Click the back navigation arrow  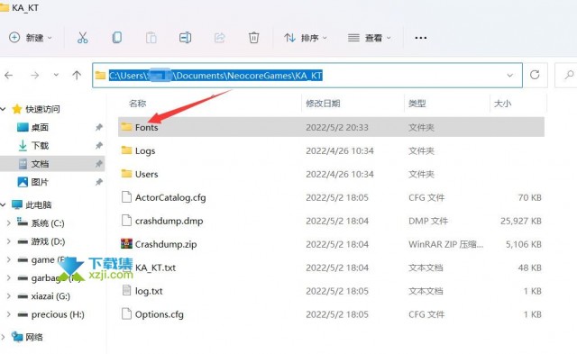tap(8, 76)
